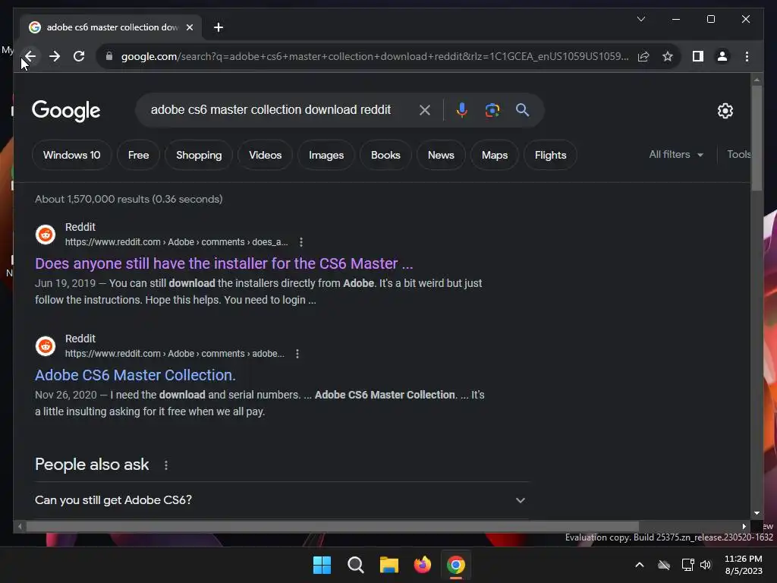Switch to Images results

point(326,155)
